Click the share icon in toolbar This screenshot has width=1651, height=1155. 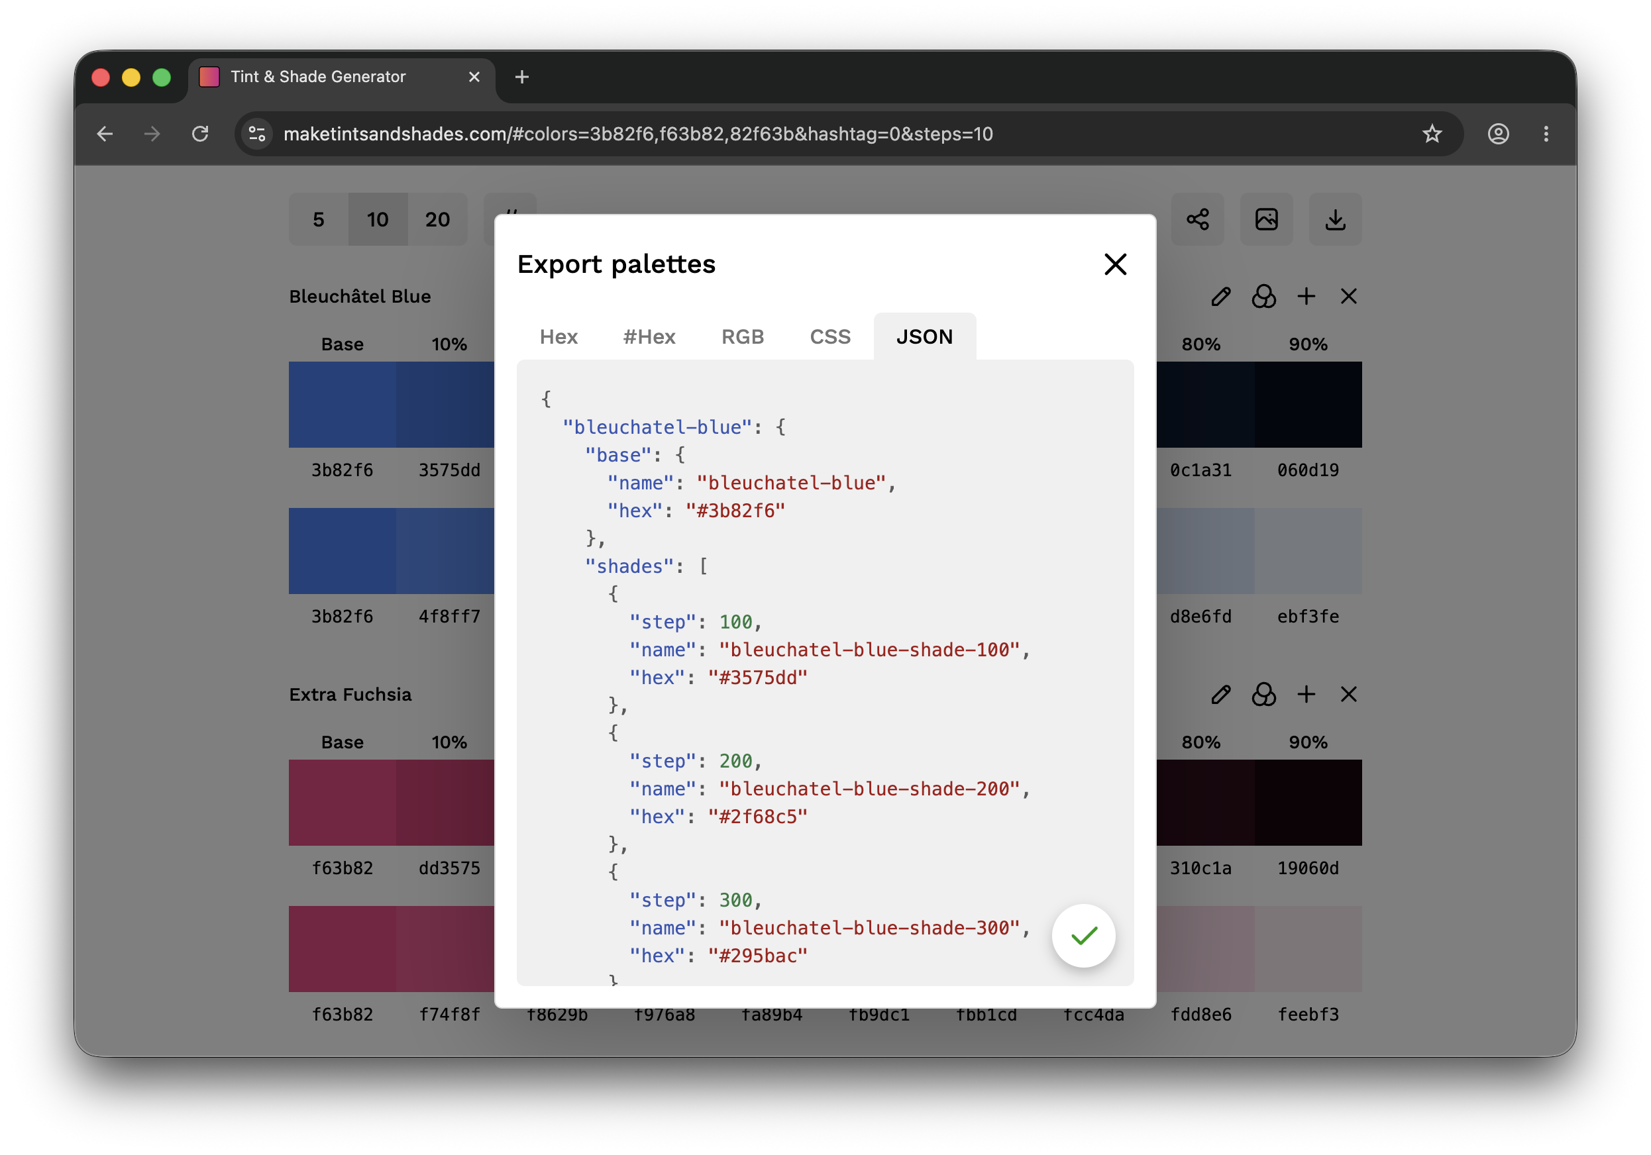[1197, 219]
